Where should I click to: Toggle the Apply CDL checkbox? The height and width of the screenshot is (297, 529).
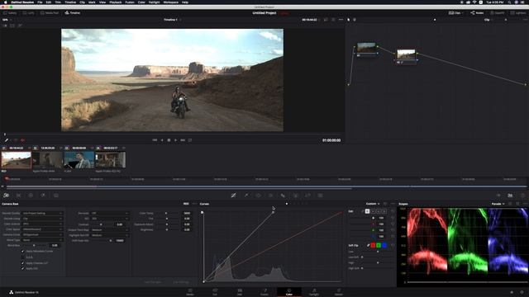click(x=23, y=269)
